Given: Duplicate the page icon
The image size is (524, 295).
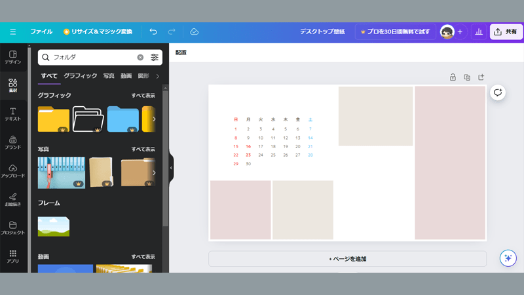Looking at the screenshot, I should coord(467,77).
